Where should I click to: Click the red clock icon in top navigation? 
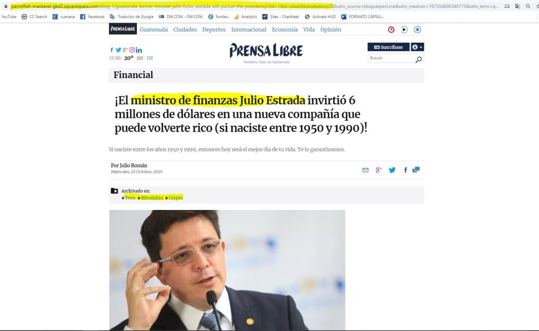point(391,29)
